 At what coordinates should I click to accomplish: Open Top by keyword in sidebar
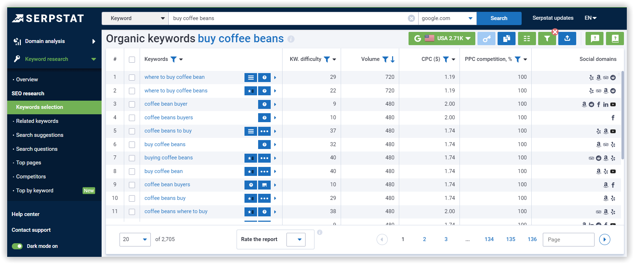tap(34, 191)
